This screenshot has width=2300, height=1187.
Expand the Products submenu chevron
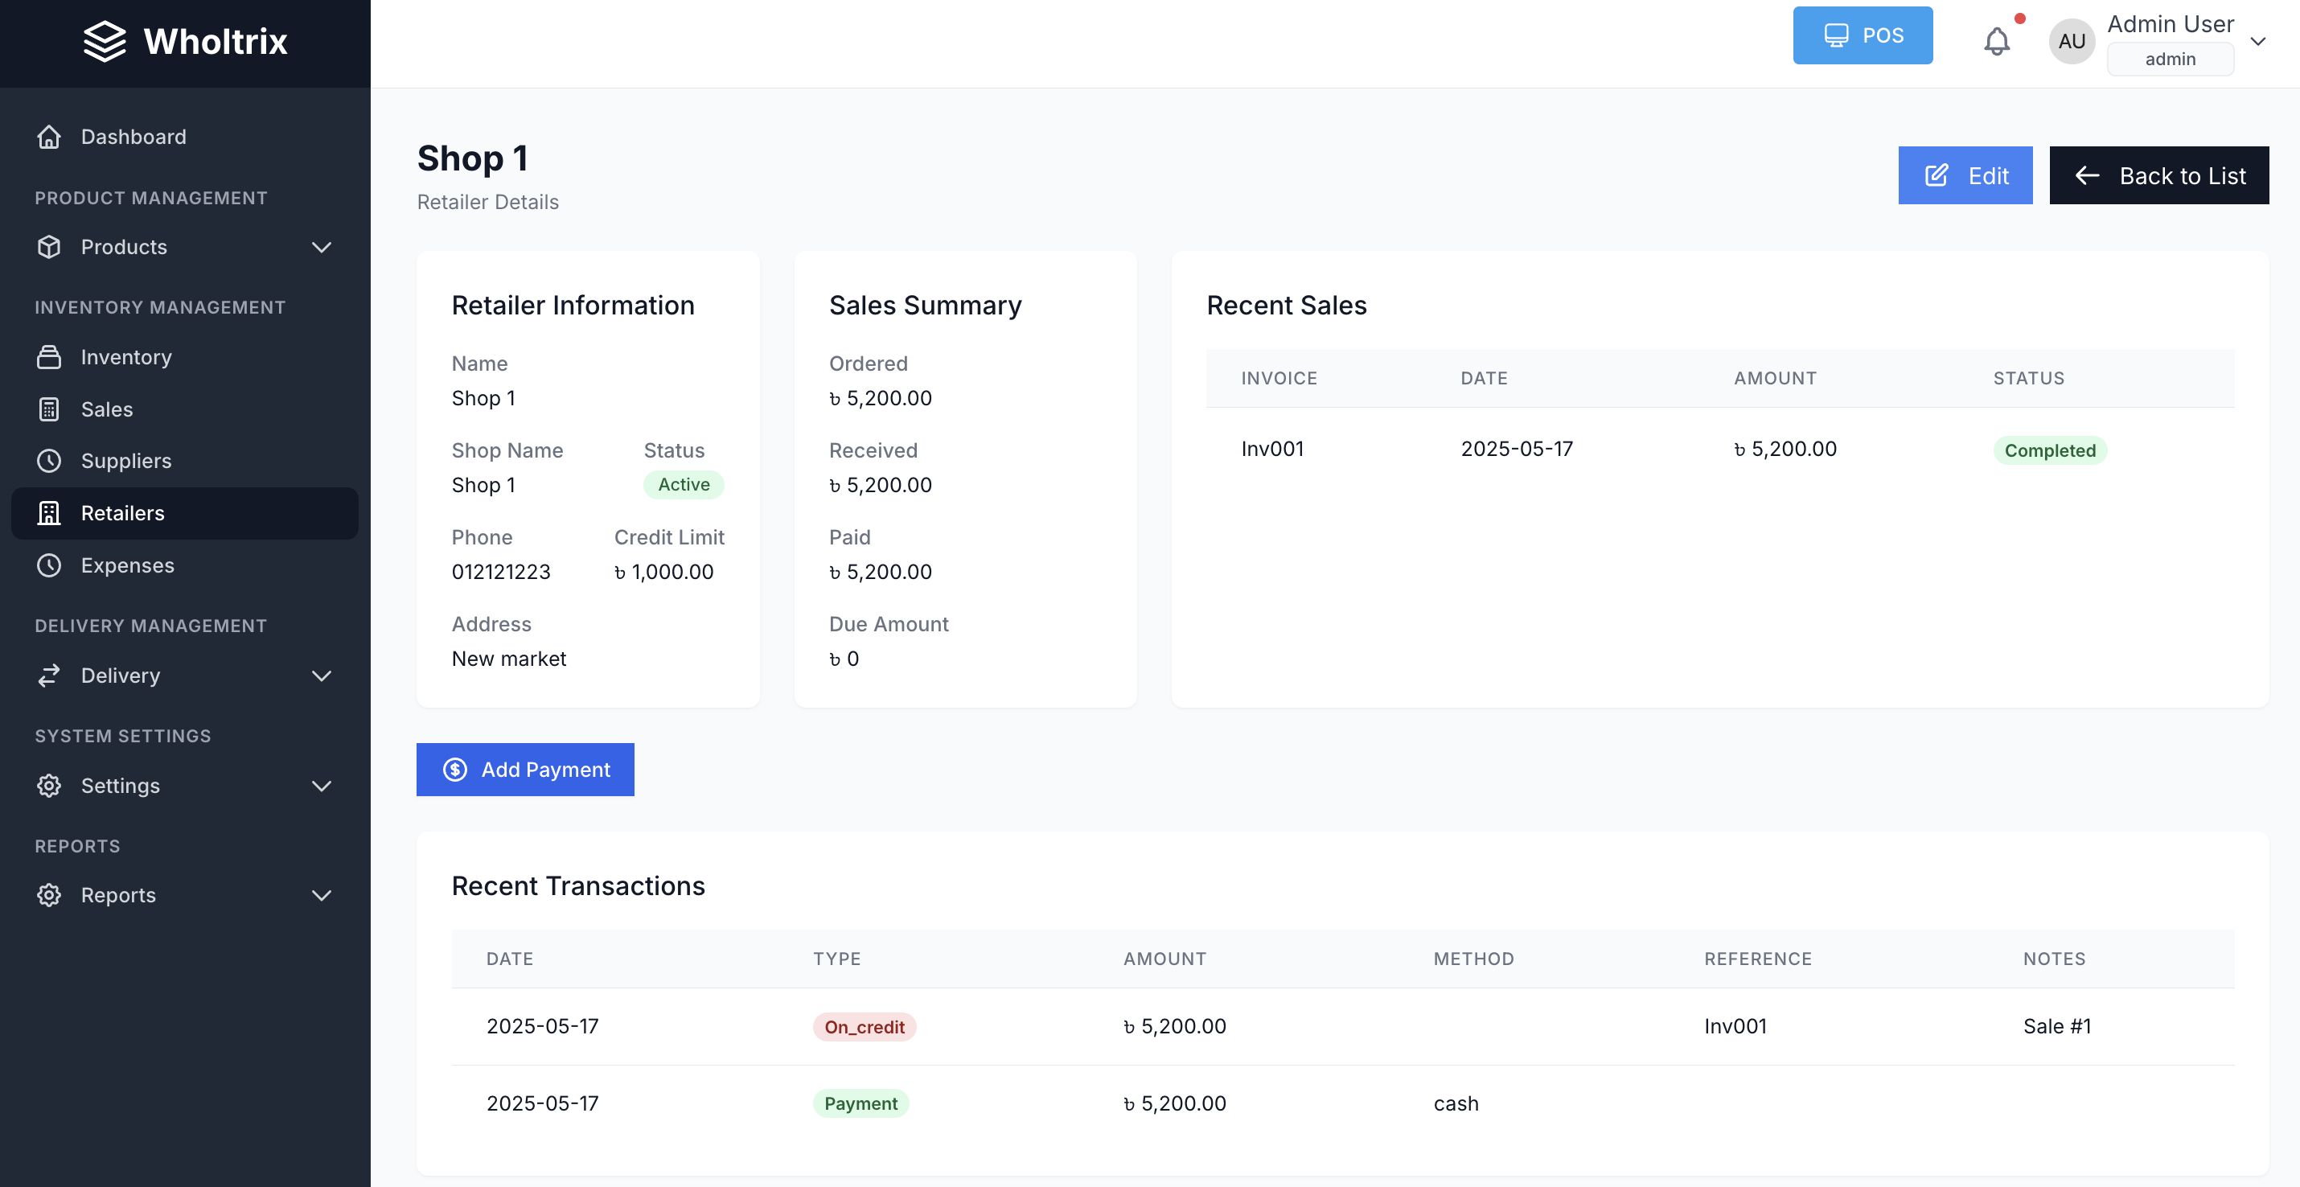[x=322, y=248]
